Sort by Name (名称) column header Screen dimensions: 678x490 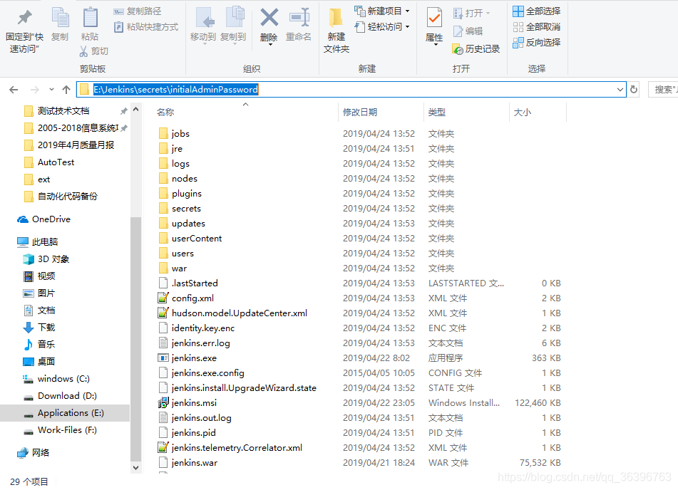165,113
